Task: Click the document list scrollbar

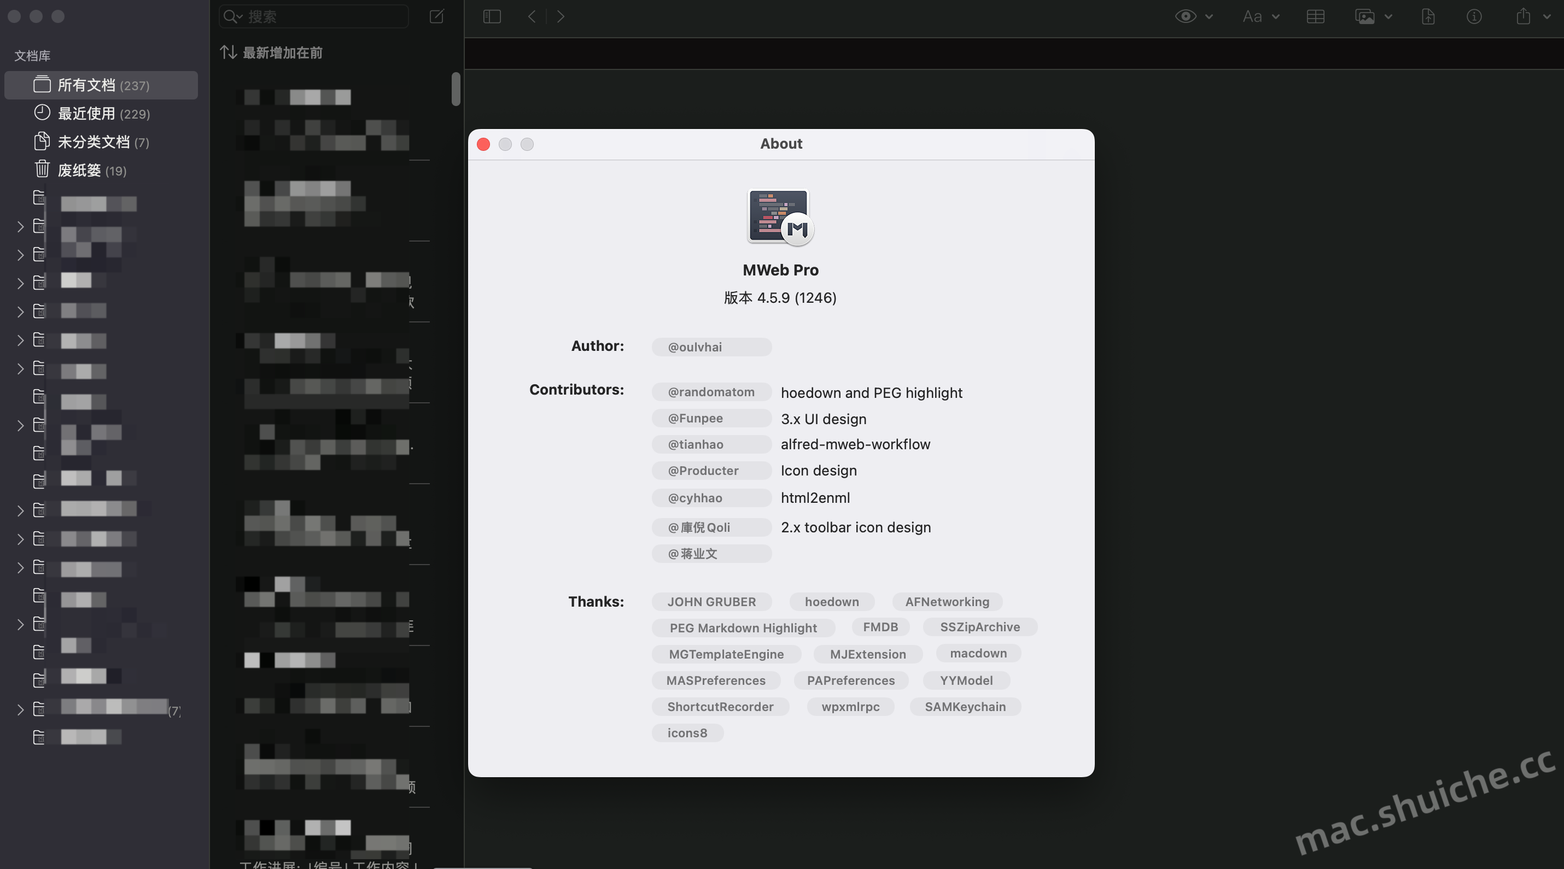Action: pos(456,89)
